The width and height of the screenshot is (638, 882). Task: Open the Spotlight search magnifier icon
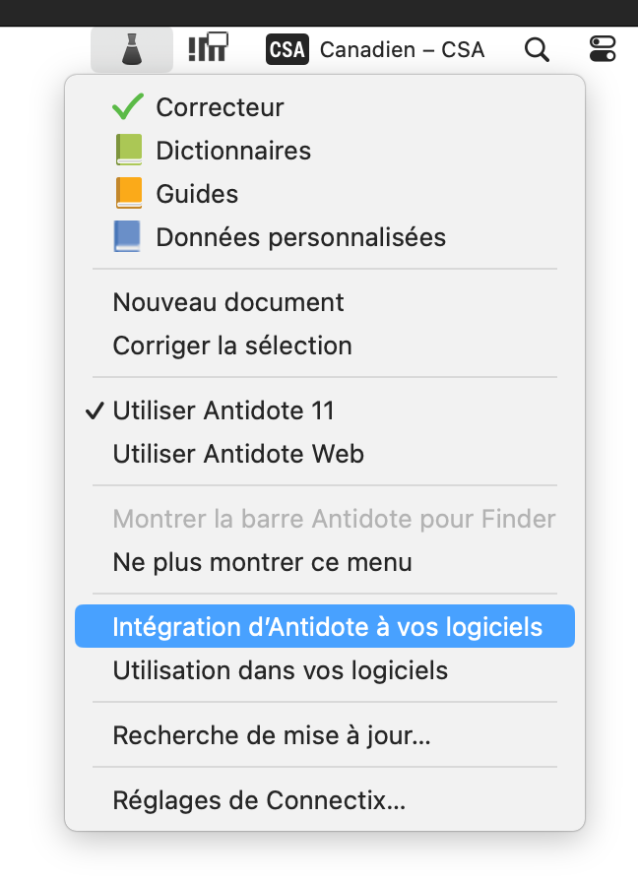click(x=537, y=49)
